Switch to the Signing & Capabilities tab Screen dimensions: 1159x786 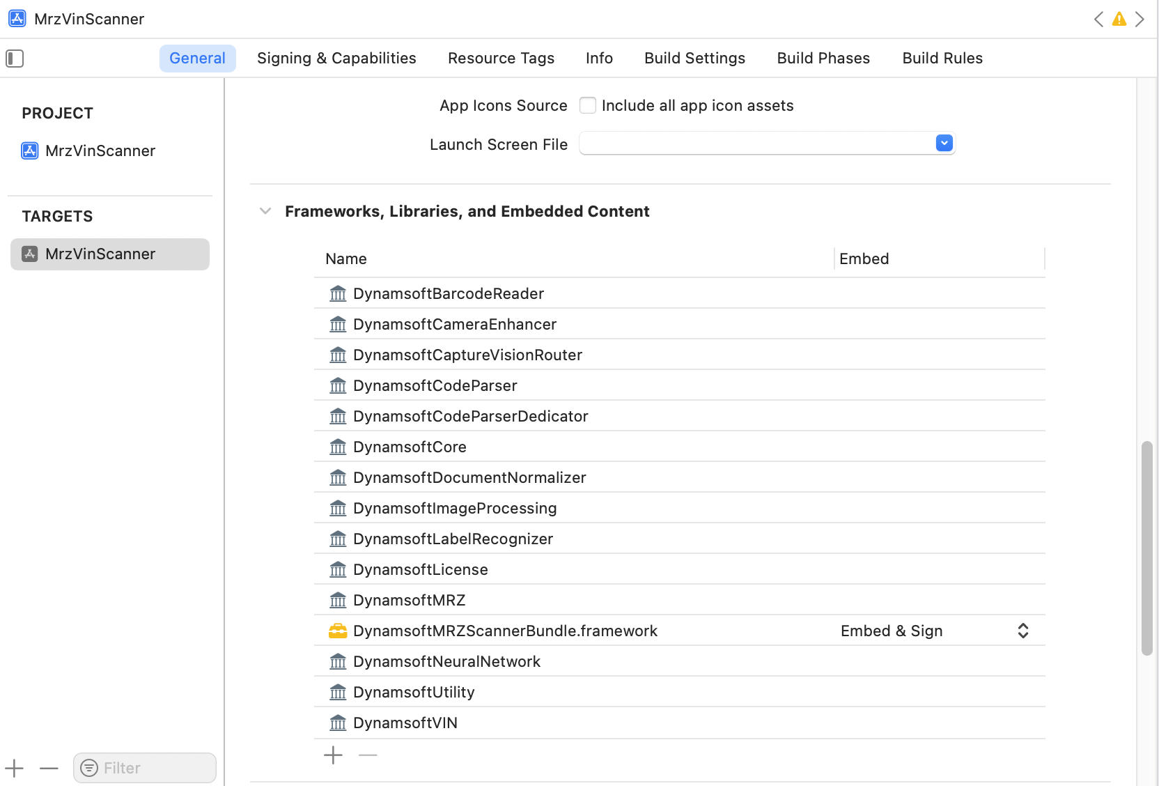point(336,58)
